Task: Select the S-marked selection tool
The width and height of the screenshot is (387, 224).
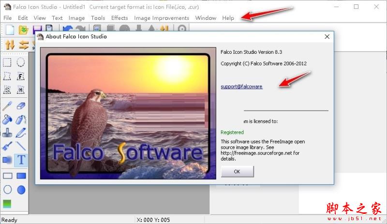Action: (x=7, y=90)
